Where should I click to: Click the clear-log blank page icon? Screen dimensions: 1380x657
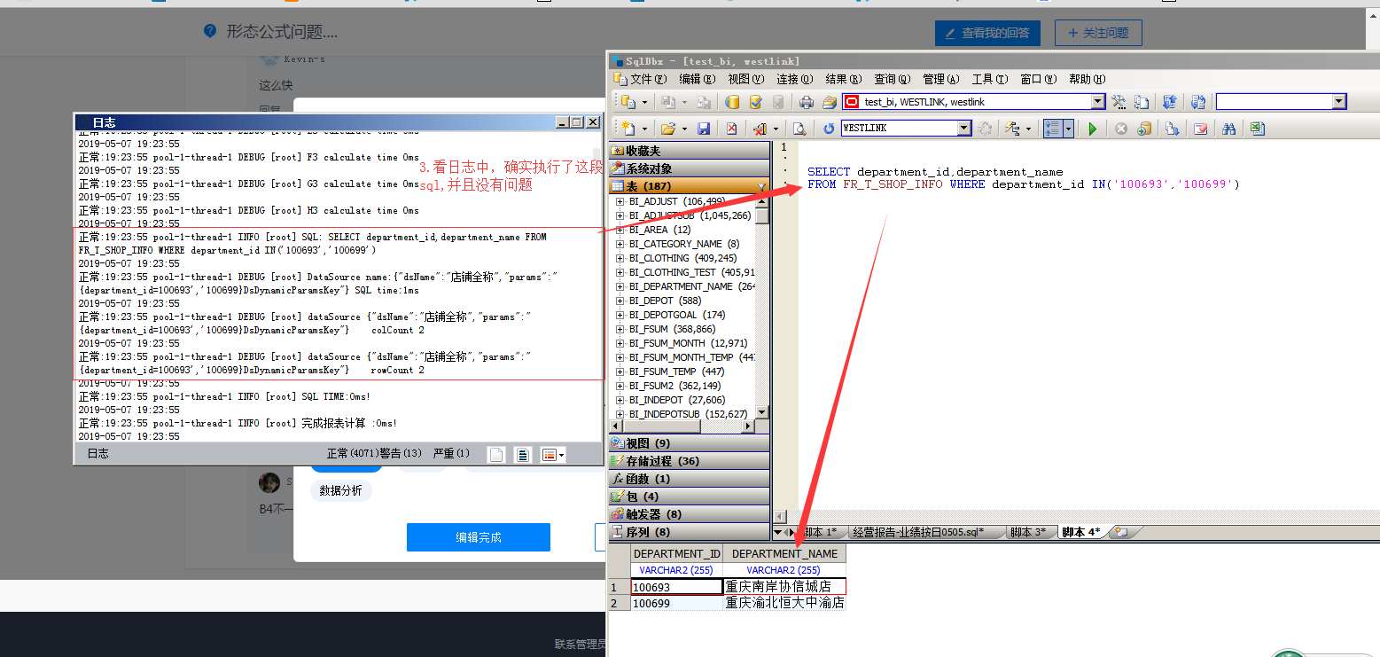(497, 454)
